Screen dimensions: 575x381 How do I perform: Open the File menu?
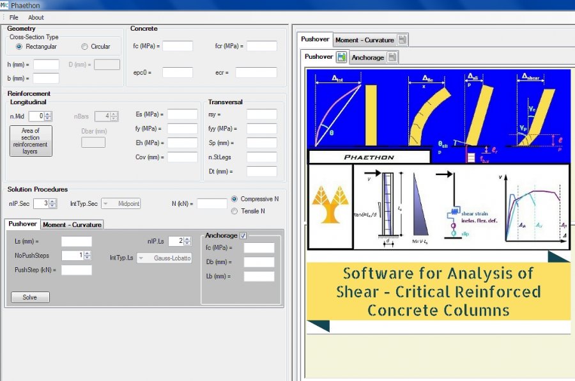coord(13,17)
